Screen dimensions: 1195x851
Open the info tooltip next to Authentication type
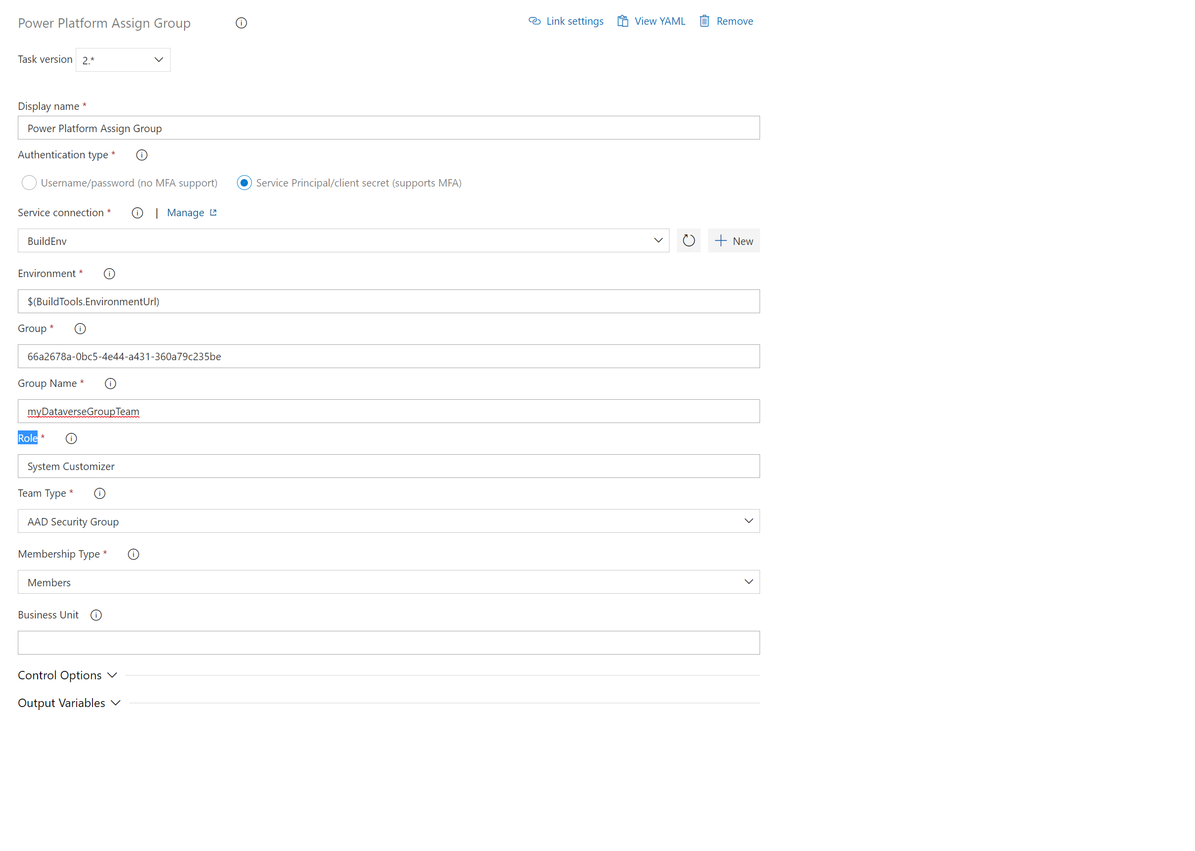pos(141,154)
